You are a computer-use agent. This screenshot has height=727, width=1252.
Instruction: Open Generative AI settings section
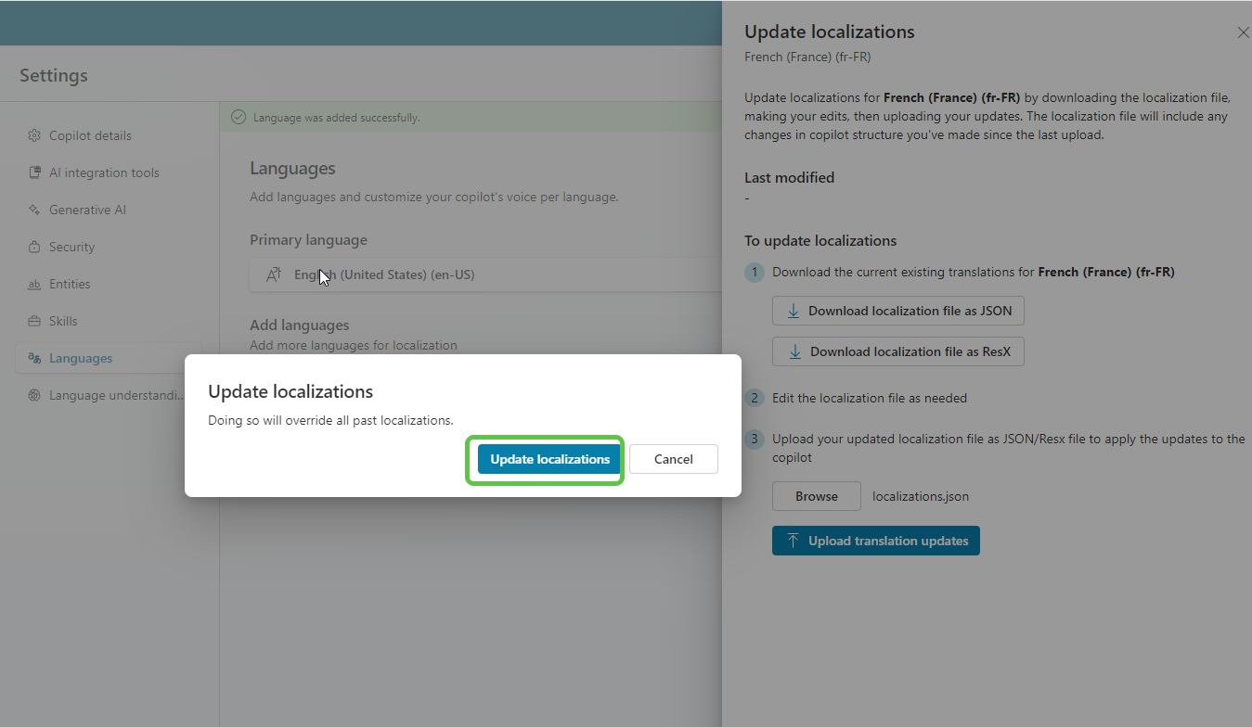(87, 210)
